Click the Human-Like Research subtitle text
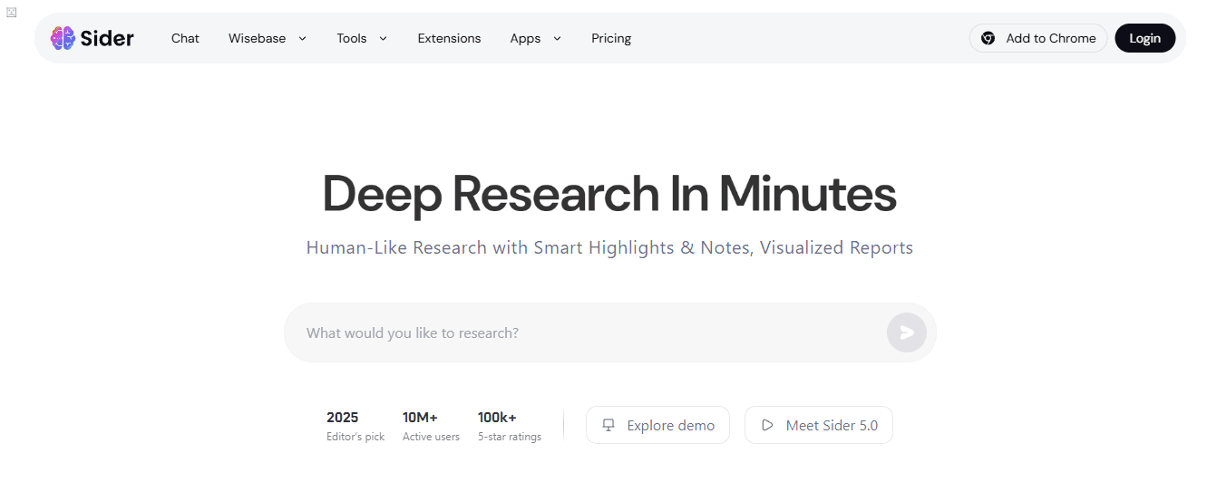Screen dimensions: 1217x482 tap(609, 247)
